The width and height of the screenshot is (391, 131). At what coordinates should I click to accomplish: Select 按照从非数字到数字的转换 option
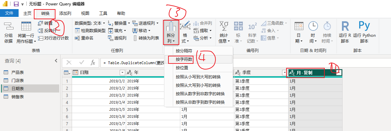(199, 102)
